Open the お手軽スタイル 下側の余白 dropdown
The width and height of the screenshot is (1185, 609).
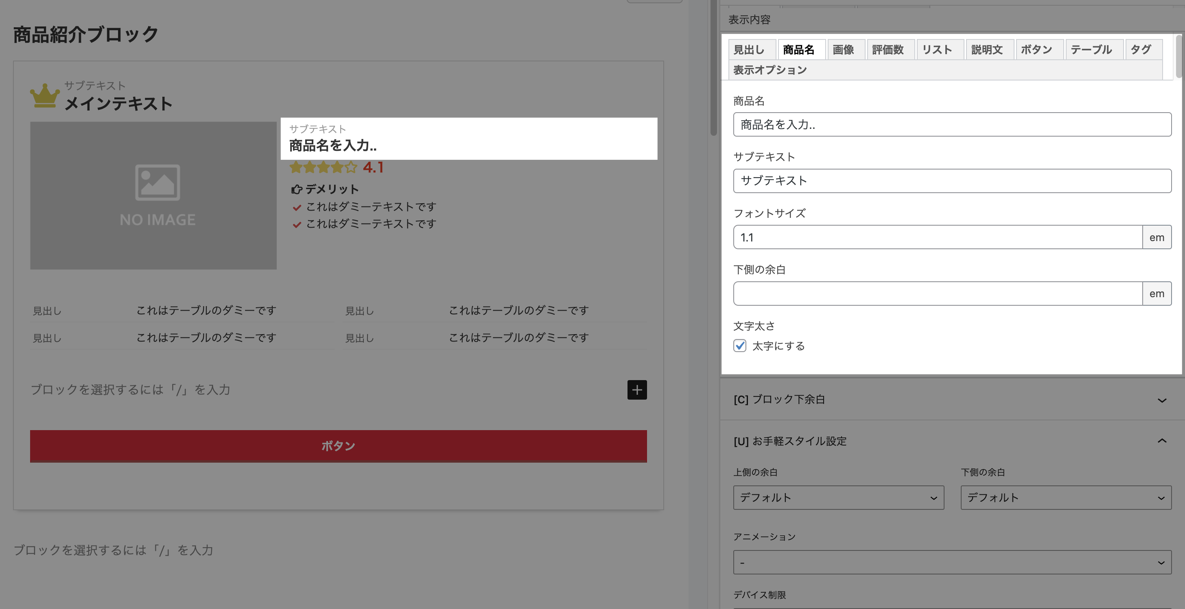pyautogui.click(x=1066, y=497)
